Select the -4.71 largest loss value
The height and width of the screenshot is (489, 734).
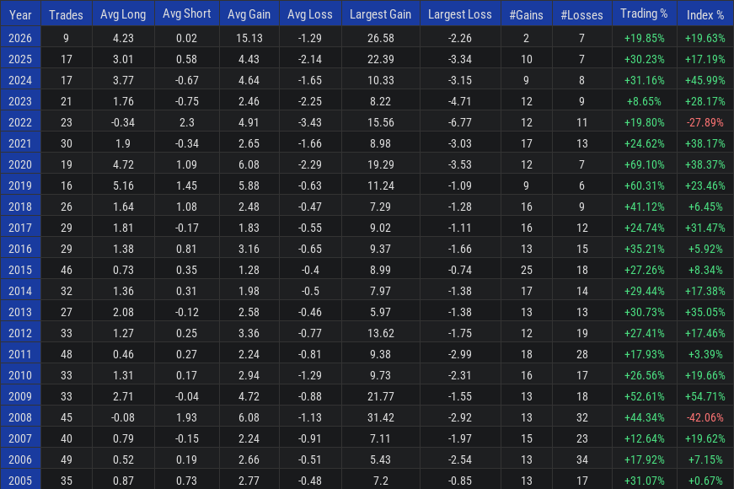(x=459, y=101)
